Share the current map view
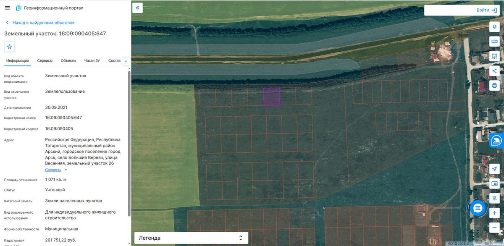The height and width of the screenshot is (246, 504). tap(494, 71)
